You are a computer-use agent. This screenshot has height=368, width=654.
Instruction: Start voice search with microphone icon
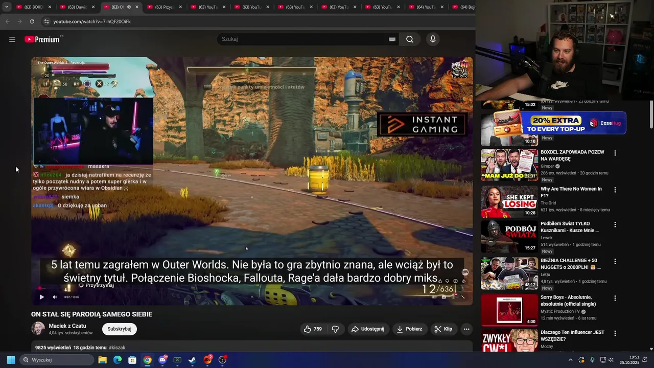point(433,39)
